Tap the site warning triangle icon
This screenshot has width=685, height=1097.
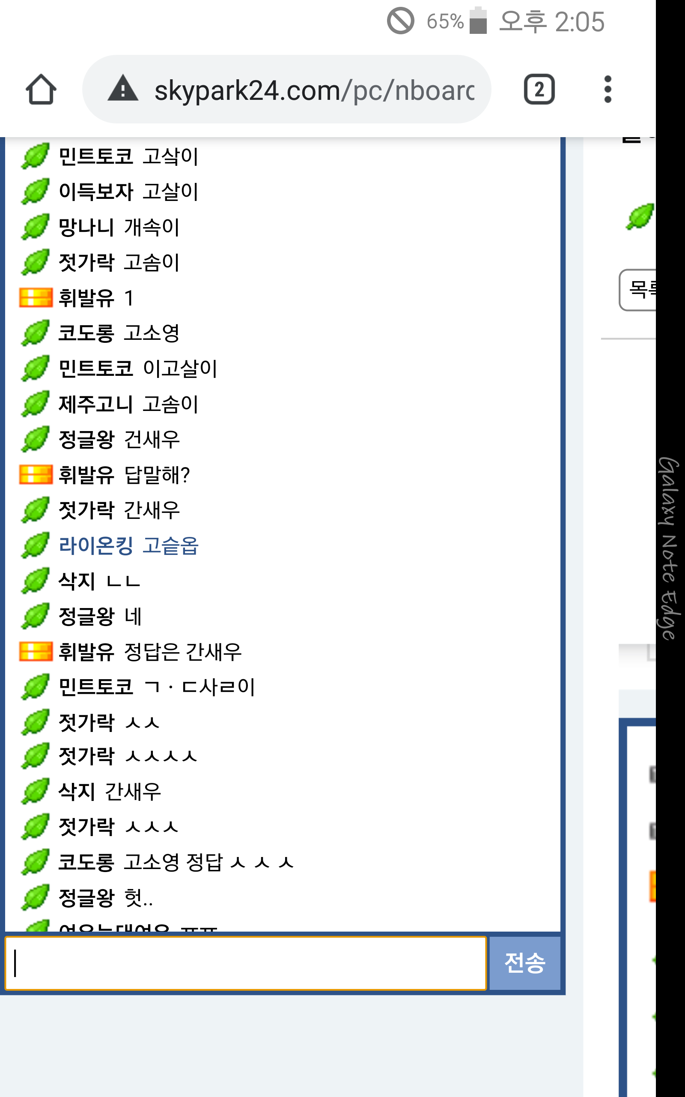coord(123,88)
